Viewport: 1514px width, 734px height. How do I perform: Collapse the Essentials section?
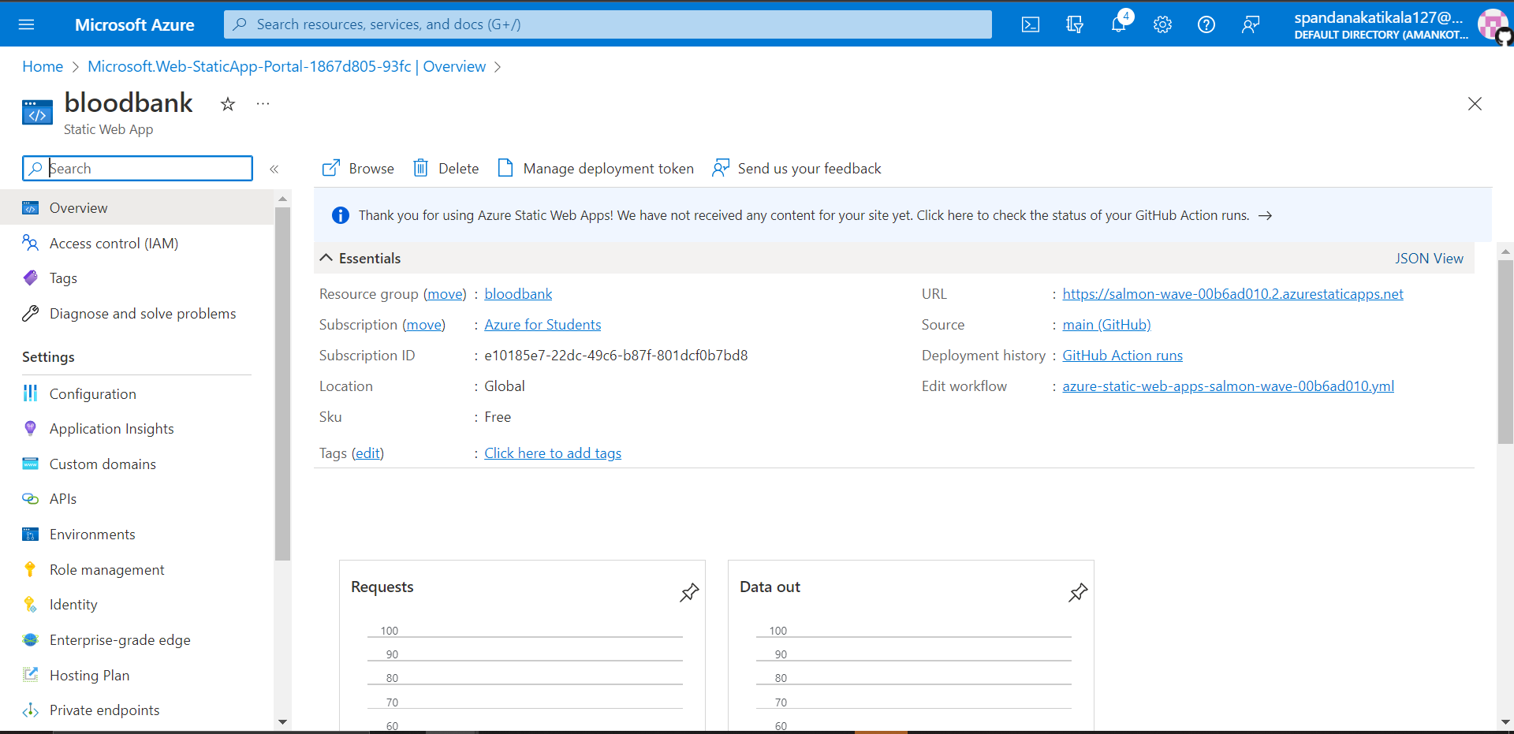tap(326, 257)
